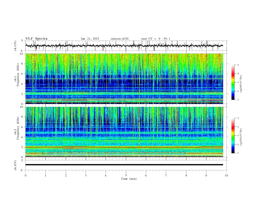255x197 pixels.
Task: Click the ch.2 color bar log(PSD) label
Action: point(241,137)
